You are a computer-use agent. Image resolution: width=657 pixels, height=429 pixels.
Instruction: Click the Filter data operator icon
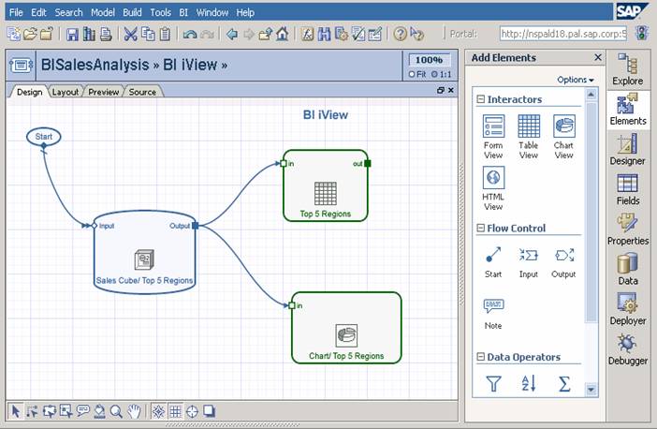493,383
